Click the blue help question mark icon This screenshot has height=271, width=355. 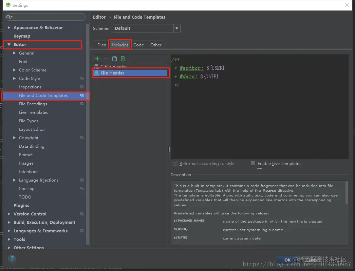12,258
